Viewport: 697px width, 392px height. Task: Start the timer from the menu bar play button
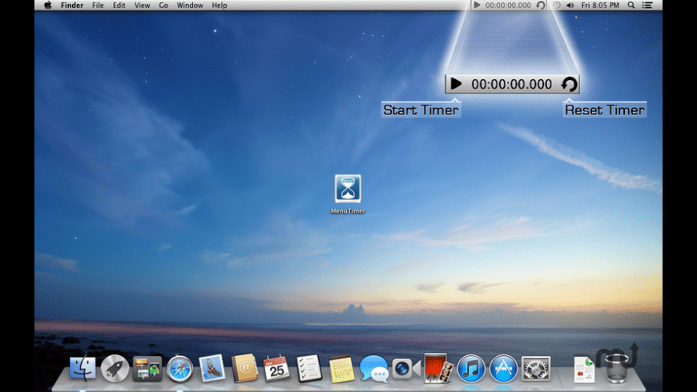[477, 5]
